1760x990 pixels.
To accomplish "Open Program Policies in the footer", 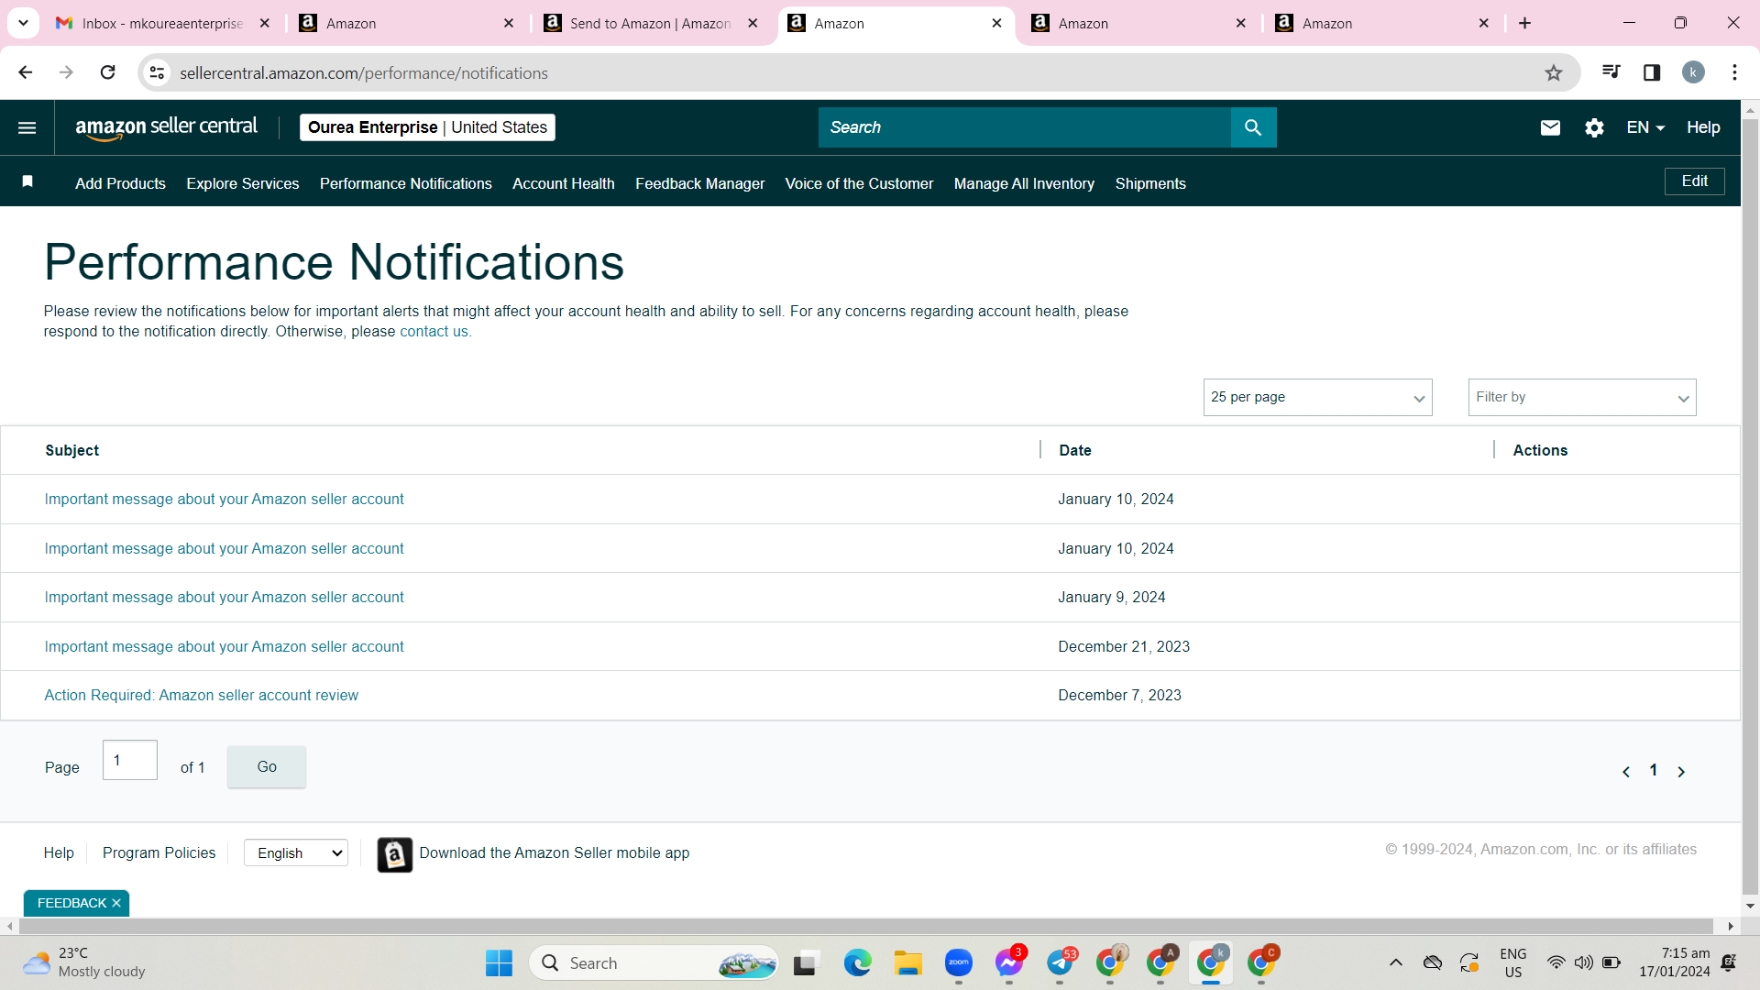I will pos(159,852).
